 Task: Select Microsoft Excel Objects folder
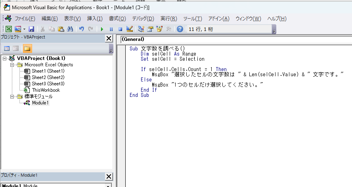pos(49,65)
